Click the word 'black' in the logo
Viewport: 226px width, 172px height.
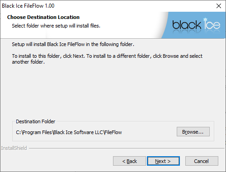pyautogui.click(x=187, y=25)
